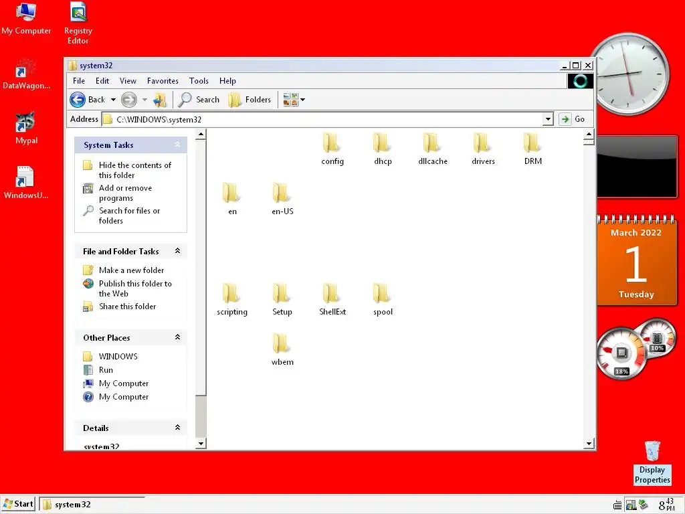Screen dimensions: 685x514
Task: Click the Forward arrow button
Action: 129,100
